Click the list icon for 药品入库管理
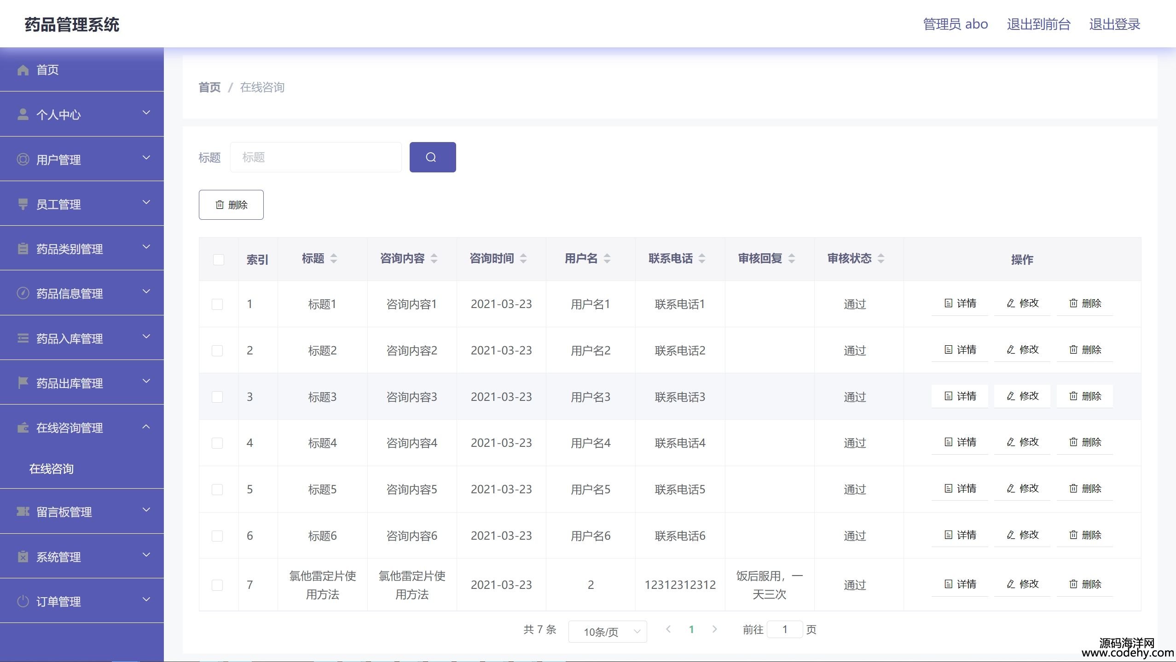The height and width of the screenshot is (662, 1176). click(x=23, y=338)
